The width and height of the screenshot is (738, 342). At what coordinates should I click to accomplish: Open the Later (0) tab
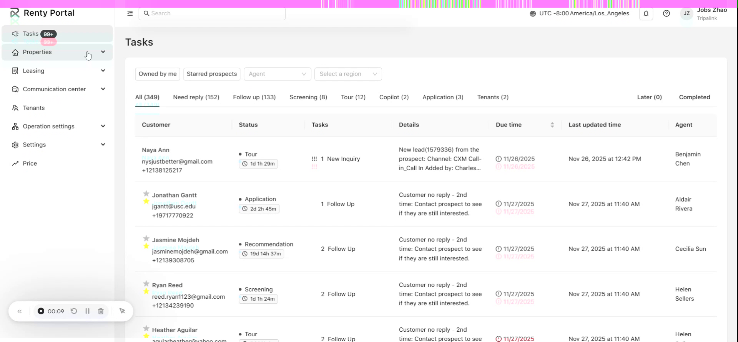[x=650, y=97]
